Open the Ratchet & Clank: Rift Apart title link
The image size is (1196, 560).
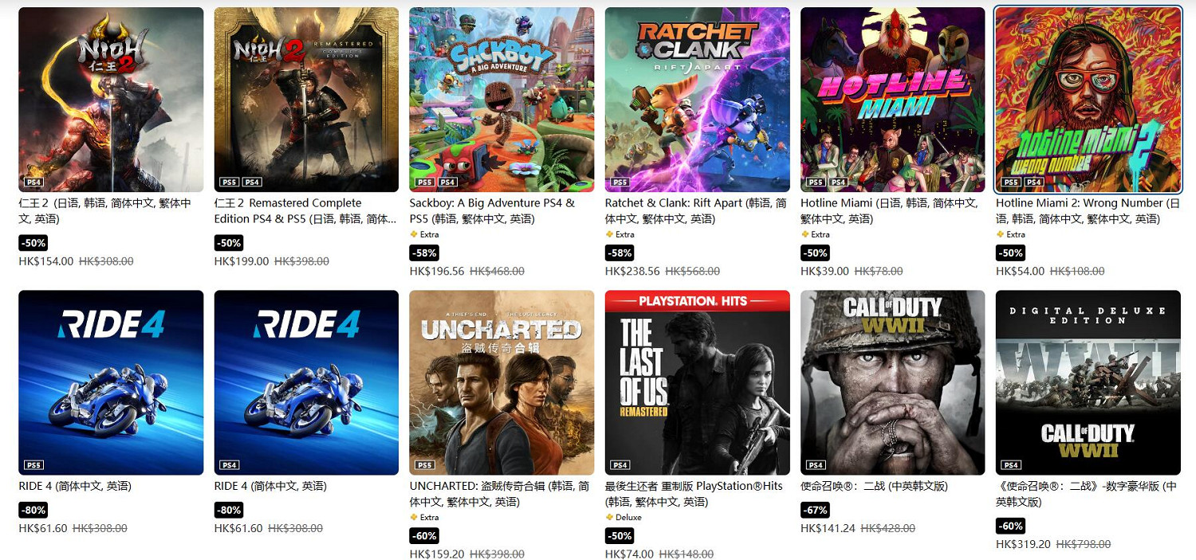pyautogui.click(x=696, y=211)
